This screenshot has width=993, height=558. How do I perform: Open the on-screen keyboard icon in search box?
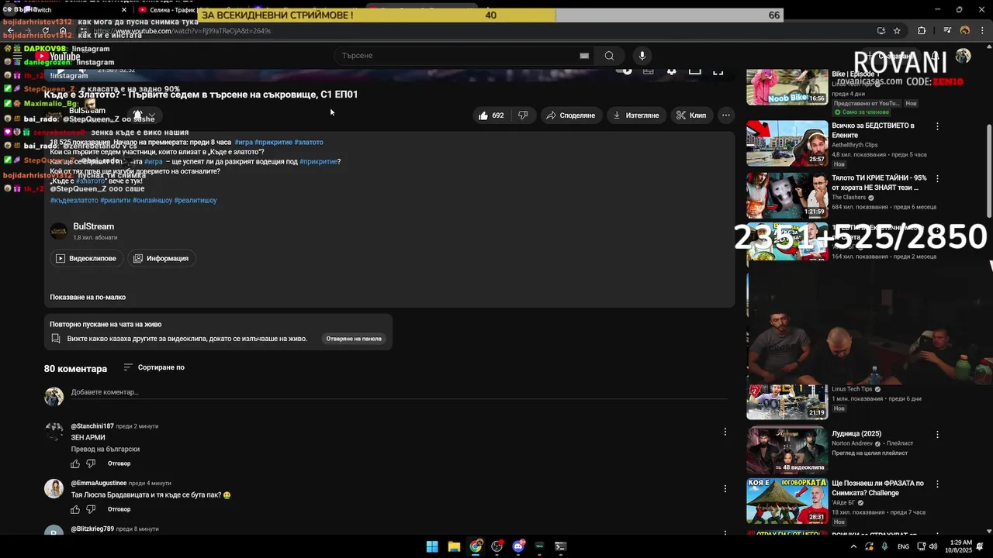584,56
